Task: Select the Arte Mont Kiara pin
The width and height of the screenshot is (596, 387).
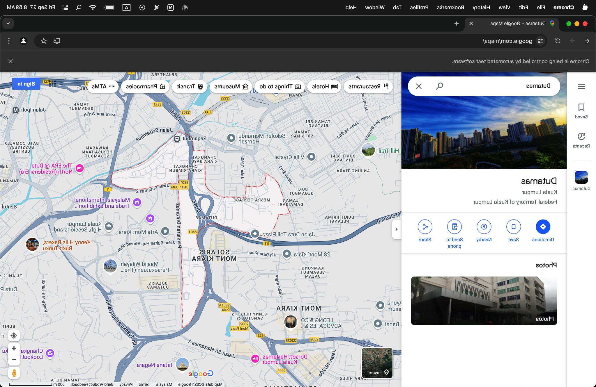Action: click(165, 232)
